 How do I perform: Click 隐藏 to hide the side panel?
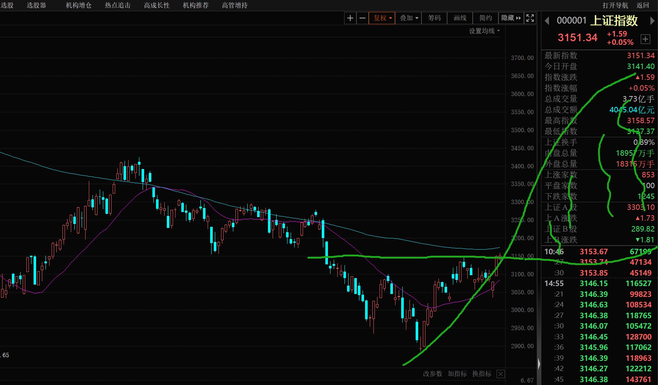[511, 18]
